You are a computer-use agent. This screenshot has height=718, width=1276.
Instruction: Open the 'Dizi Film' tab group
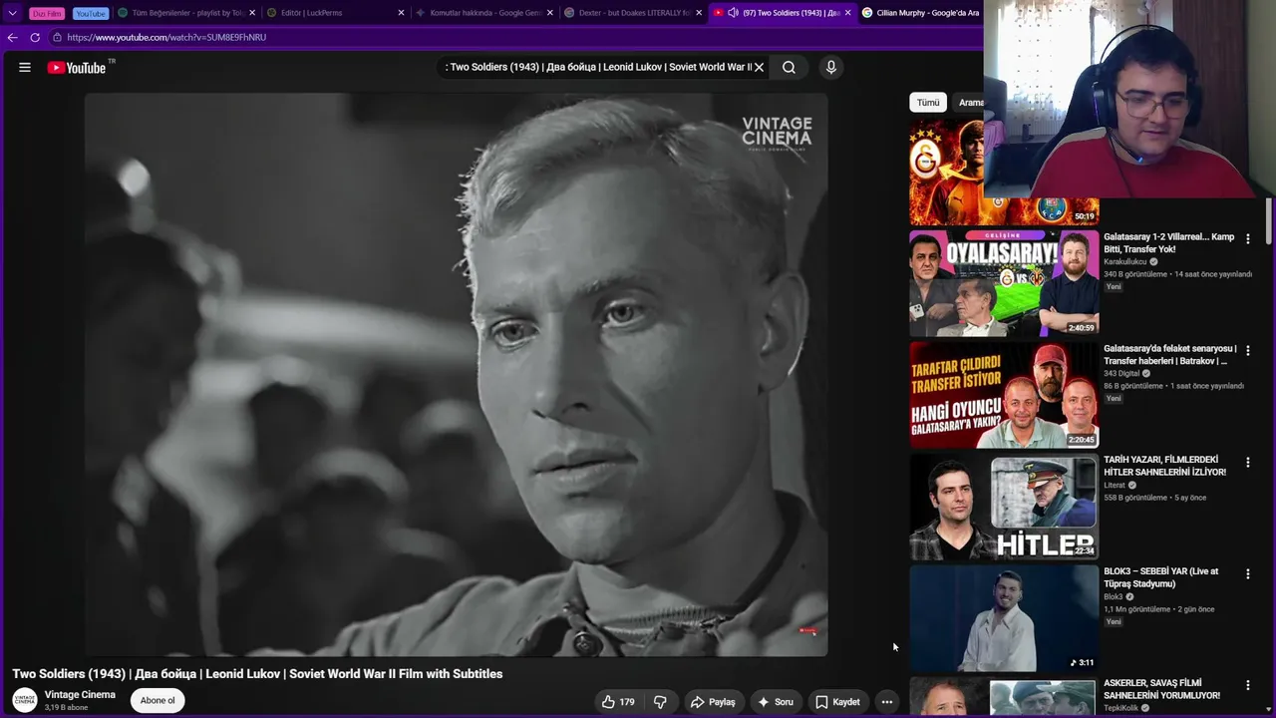[47, 13]
